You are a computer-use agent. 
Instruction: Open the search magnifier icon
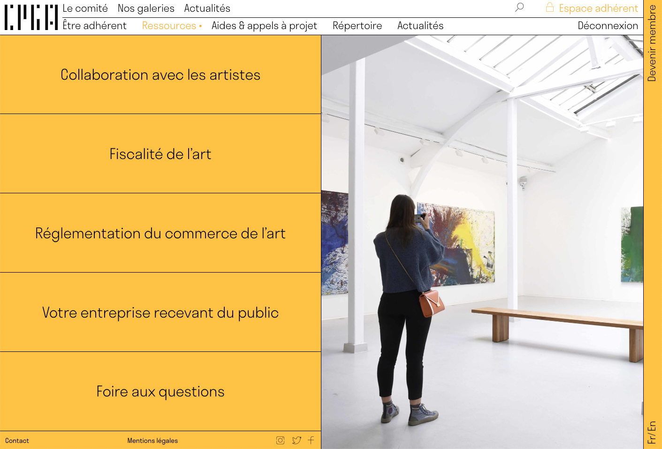(519, 8)
